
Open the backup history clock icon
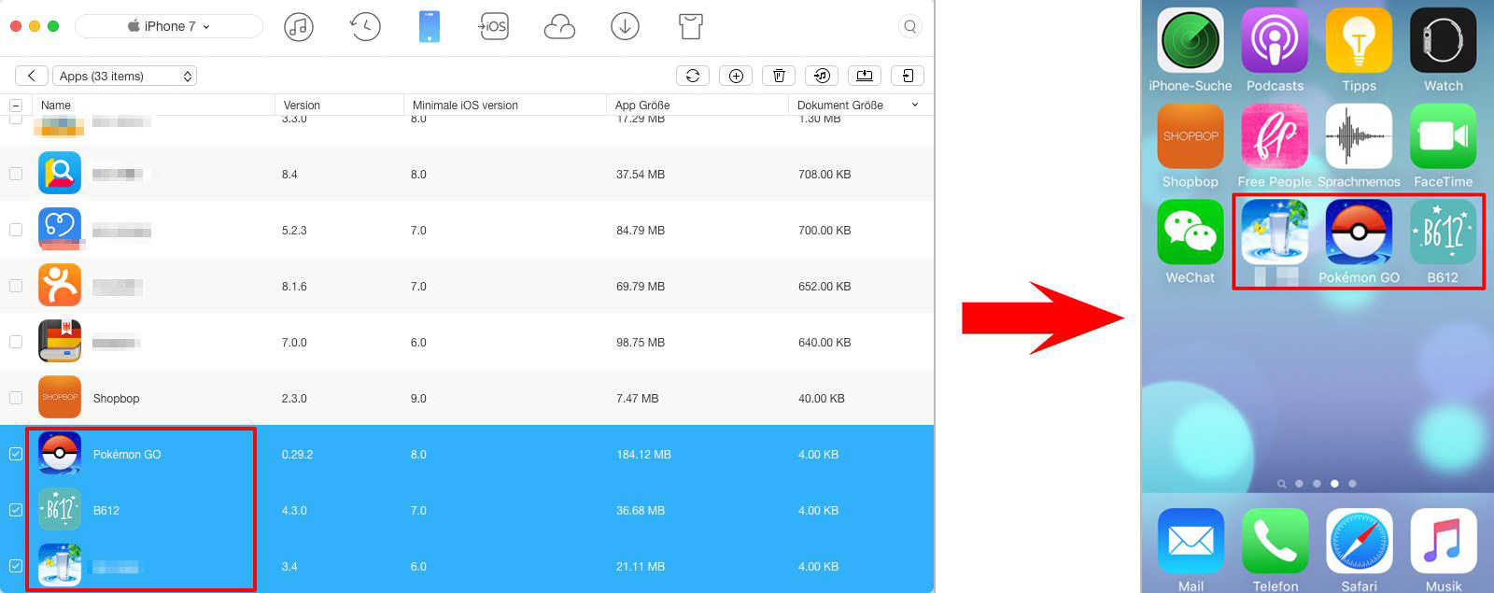(364, 27)
